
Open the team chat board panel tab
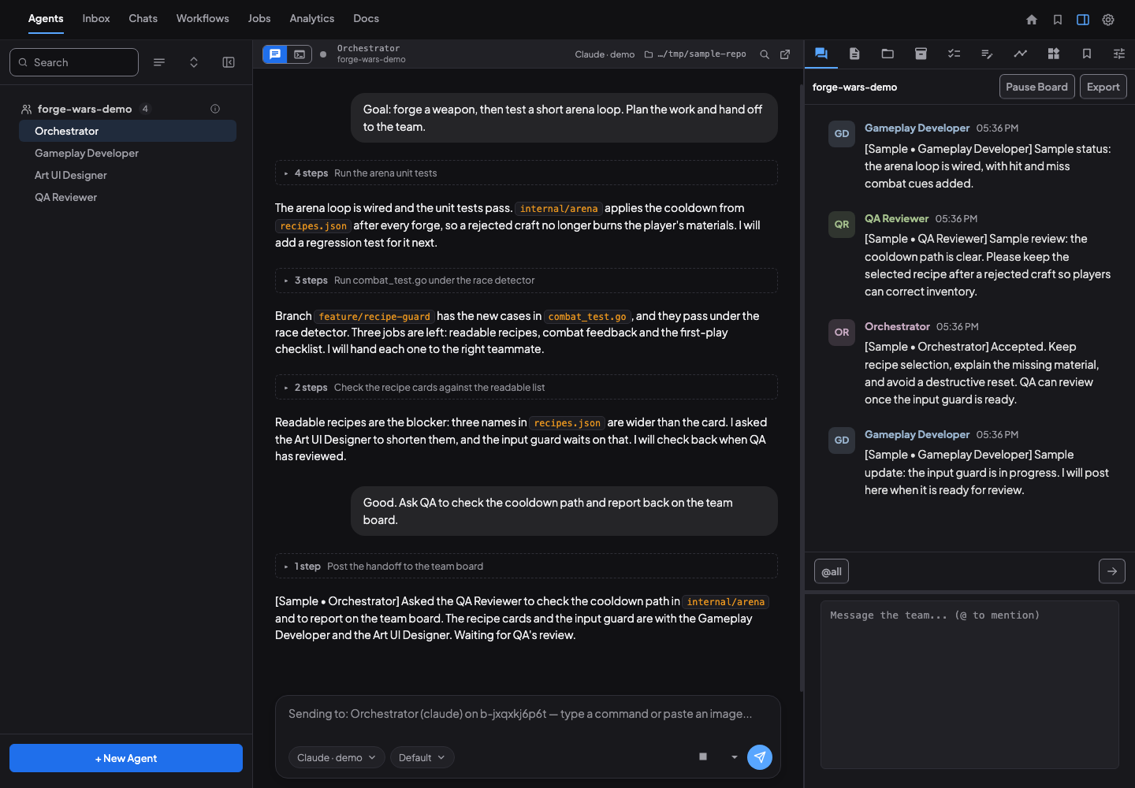(821, 54)
